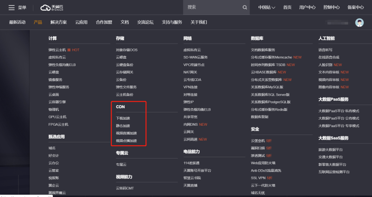Select the 最新活动 nav item

17,22
